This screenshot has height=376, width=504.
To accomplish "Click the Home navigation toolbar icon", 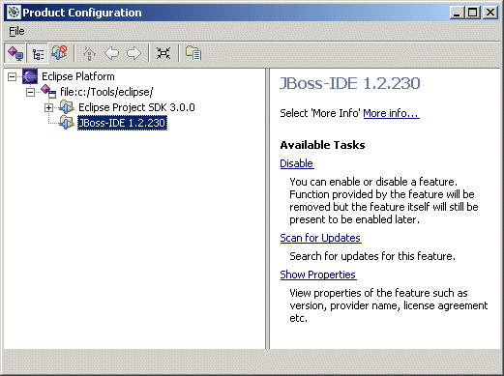I will 89,53.
